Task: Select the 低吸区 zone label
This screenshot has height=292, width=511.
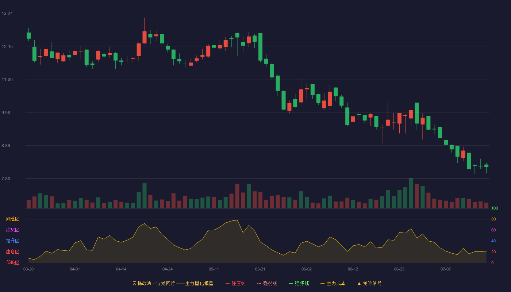Action: pos(12,262)
